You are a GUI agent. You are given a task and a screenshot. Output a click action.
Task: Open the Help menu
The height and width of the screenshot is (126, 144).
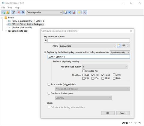[x=17, y=8]
